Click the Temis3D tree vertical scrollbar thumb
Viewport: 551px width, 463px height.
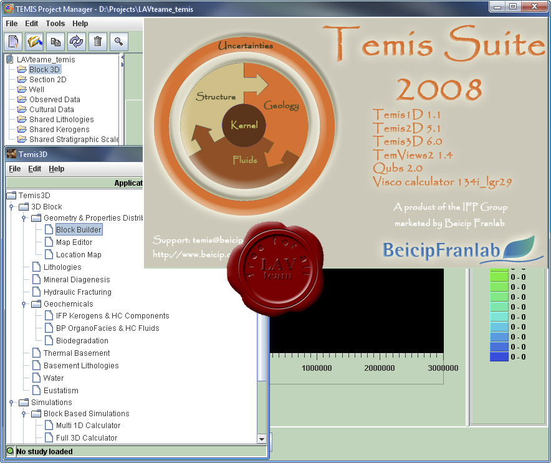click(261, 348)
